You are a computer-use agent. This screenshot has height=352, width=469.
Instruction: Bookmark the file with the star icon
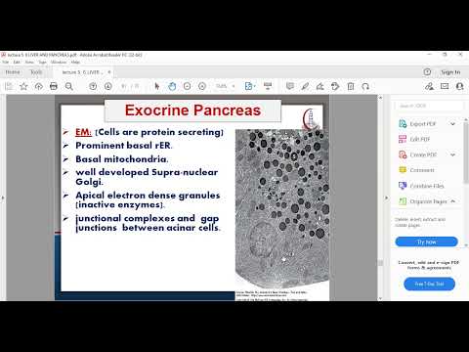click(23, 86)
